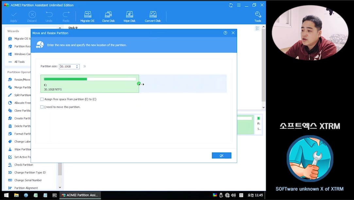This screenshot has width=354, height=200.
Task: Open Allocate Free Space operation
Action: click(x=19, y=103)
